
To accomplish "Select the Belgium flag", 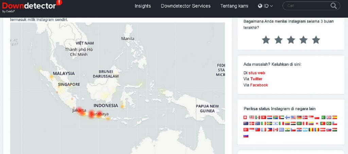I will tap(311, 130).
